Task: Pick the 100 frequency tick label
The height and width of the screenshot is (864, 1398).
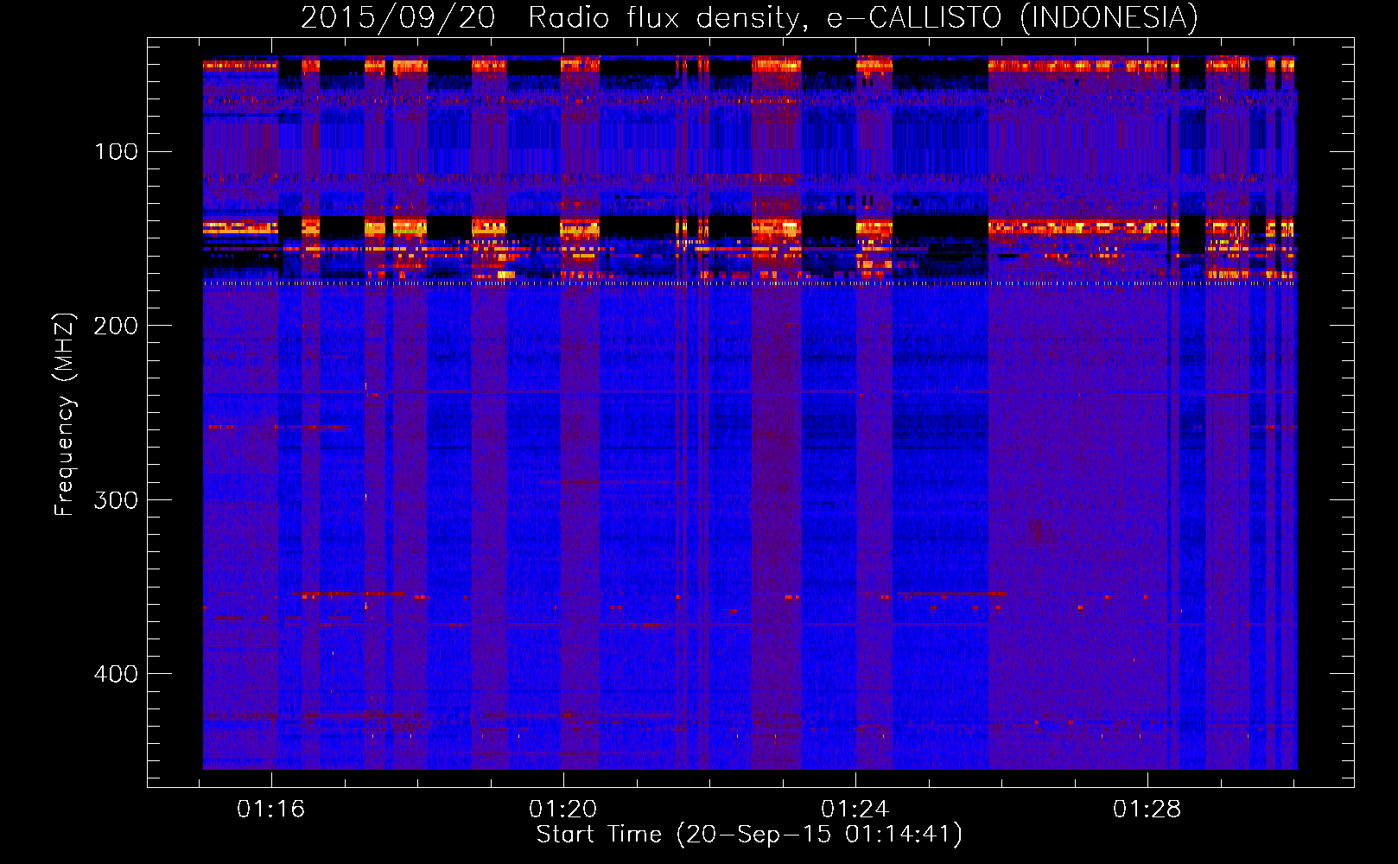Action: [x=117, y=152]
